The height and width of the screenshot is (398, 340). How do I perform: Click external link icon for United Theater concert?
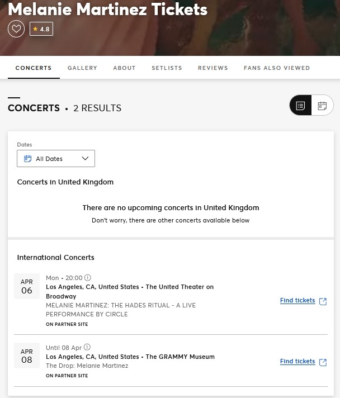[x=323, y=301]
